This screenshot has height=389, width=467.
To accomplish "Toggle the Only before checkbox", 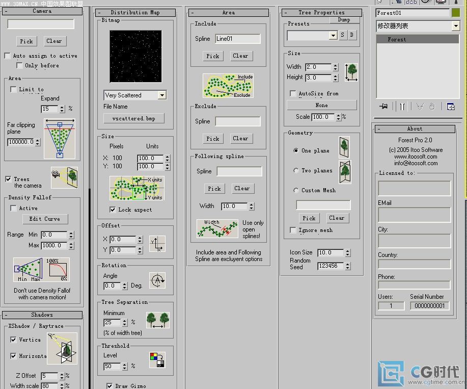I will [19, 65].
